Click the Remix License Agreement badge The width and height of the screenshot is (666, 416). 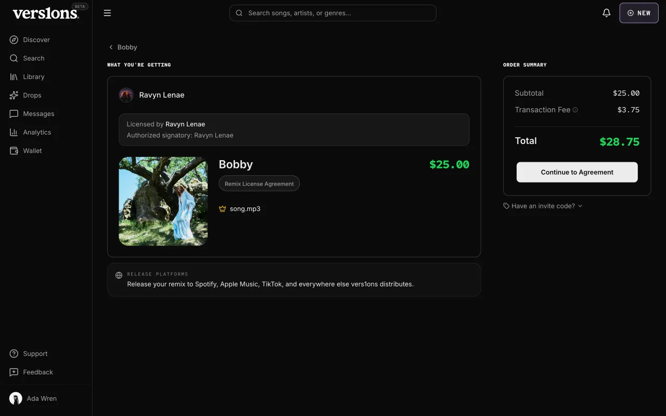[x=259, y=184]
